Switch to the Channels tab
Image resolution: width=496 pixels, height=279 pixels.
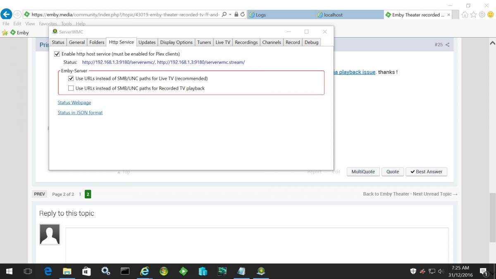(x=272, y=42)
